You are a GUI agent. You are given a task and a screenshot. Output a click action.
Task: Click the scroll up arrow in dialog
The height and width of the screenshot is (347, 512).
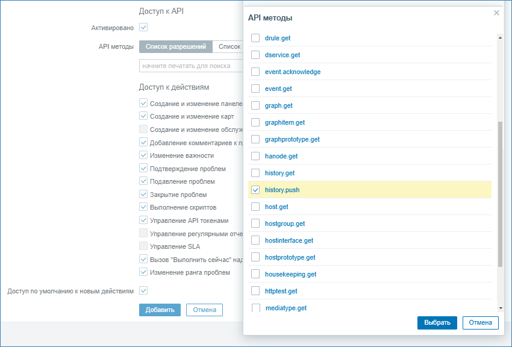[x=500, y=37]
